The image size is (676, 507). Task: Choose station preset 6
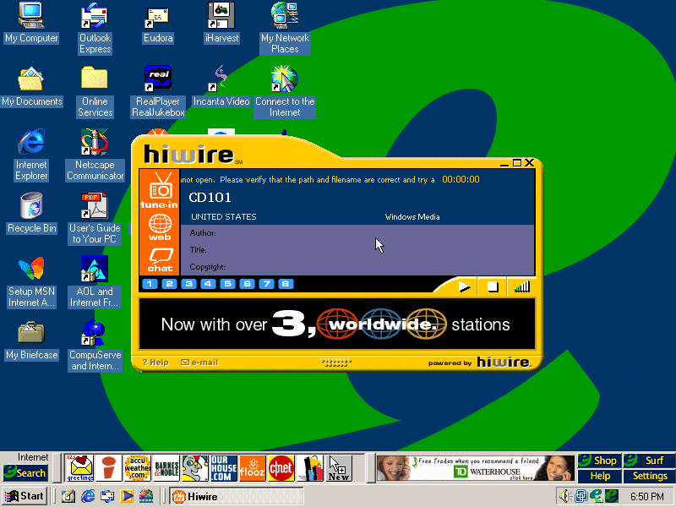coord(247,284)
